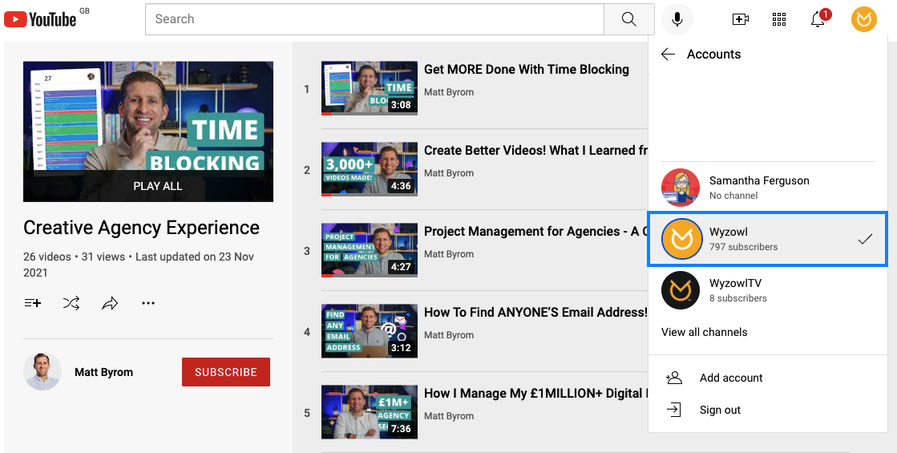Open the YouTube apps grid icon
897x453 pixels.
778,19
